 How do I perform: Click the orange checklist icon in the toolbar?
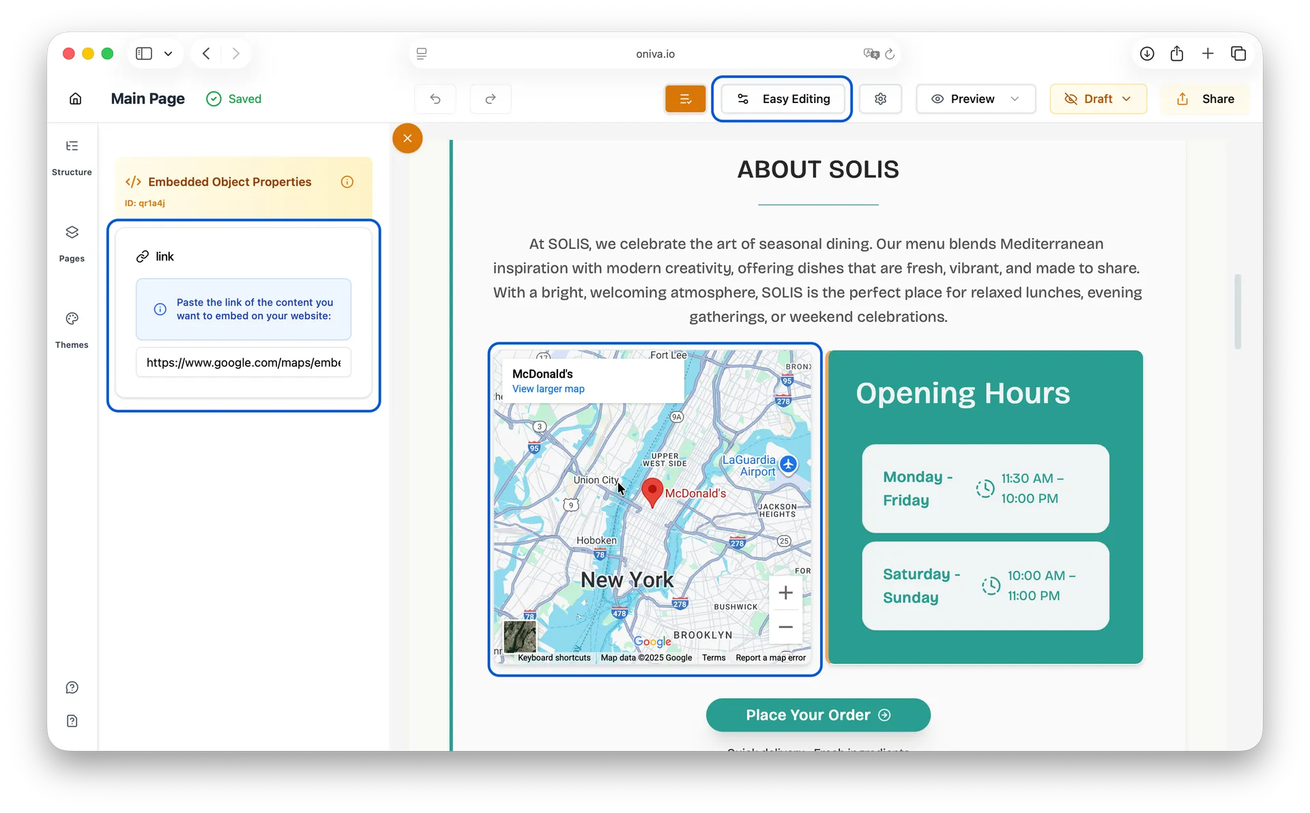685,98
